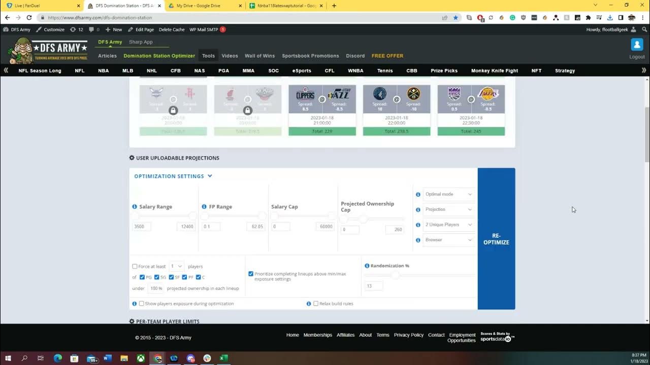
Task: Click the Privacy Policy footer link
Action: point(409,335)
